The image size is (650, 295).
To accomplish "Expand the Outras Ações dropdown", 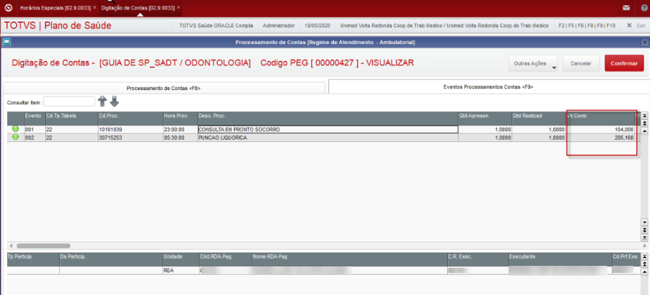I will pos(533,64).
